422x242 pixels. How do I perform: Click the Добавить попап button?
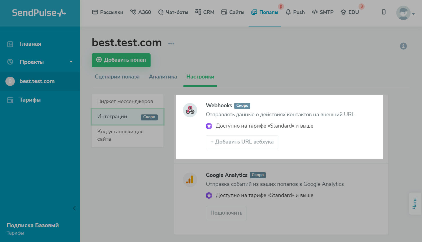121,60
